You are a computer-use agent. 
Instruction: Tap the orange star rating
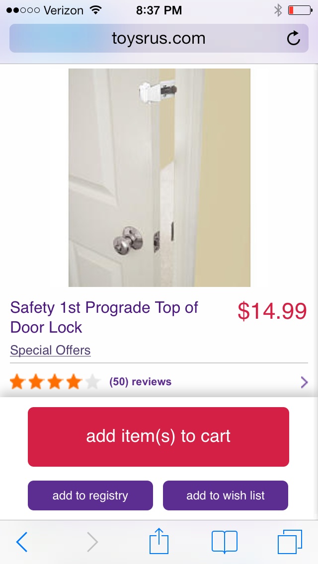click(x=55, y=382)
